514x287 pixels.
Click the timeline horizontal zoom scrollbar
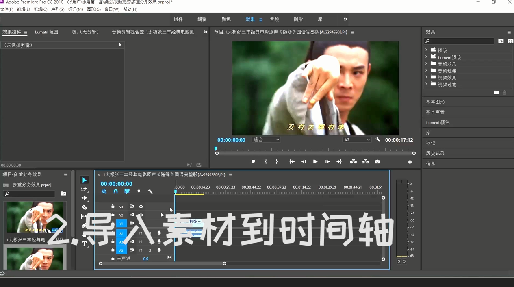click(163, 264)
